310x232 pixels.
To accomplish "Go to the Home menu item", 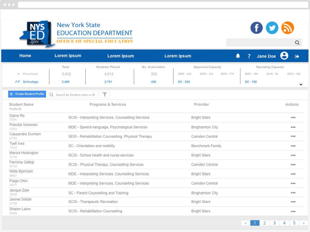I will [25, 56].
